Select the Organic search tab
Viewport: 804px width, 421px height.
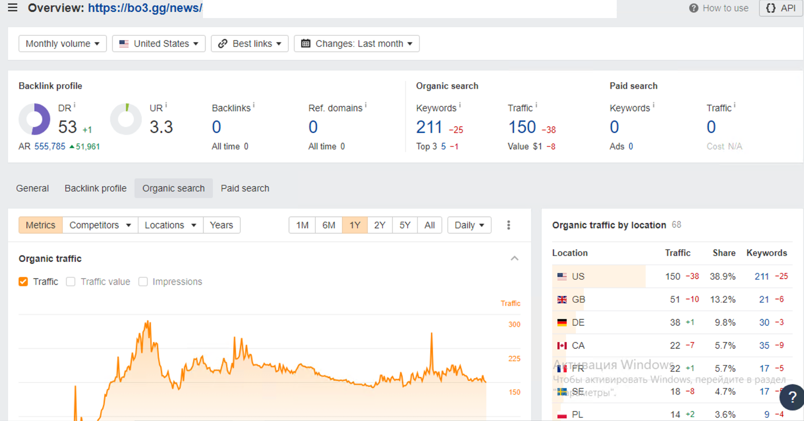click(174, 189)
